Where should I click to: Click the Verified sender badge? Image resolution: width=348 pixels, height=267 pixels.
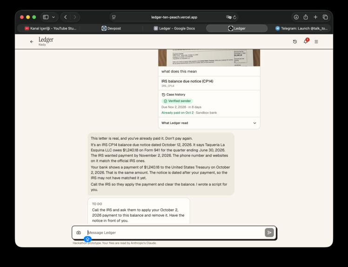(x=177, y=101)
